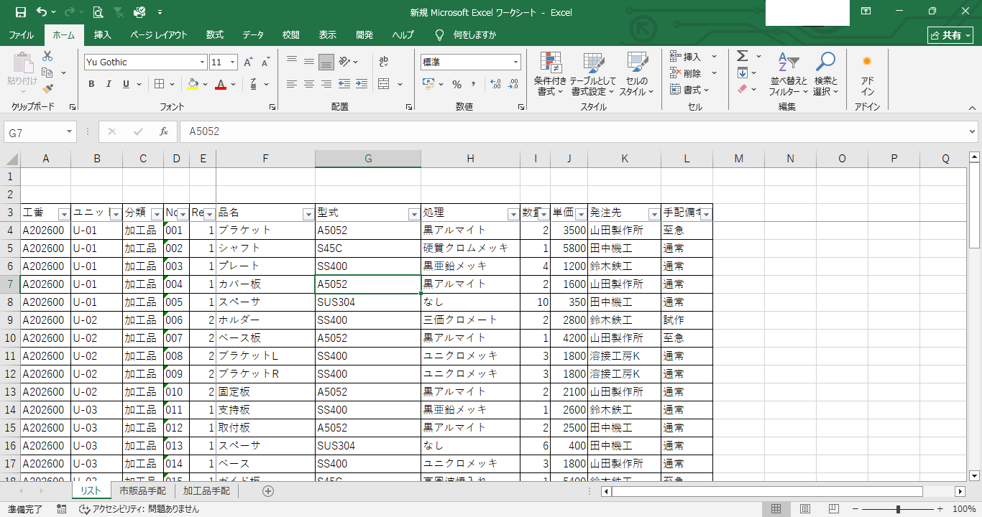Click the AutoSum sigma icon
This screenshot has width=982, height=517.
[x=743, y=56]
